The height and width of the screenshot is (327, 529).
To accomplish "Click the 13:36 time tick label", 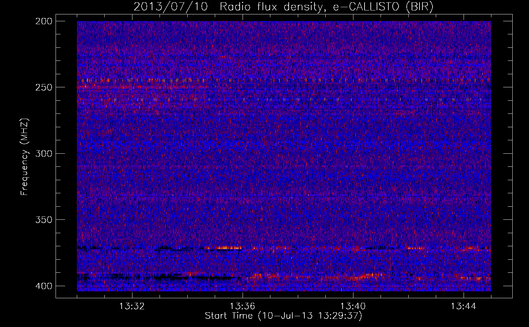I will coord(243,306).
